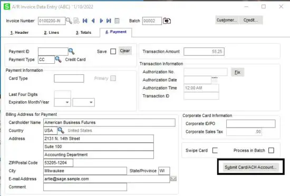Screen dimensions: 290x196
Task: Go to first invoice record arrow
Action: pos(85,21)
